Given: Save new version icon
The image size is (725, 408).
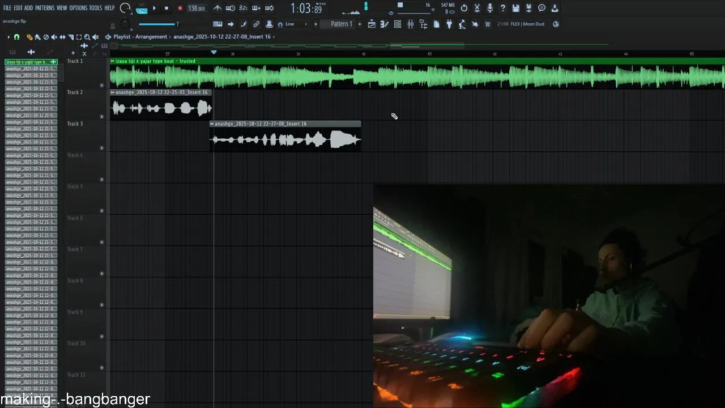Looking at the screenshot, I should [529, 8].
